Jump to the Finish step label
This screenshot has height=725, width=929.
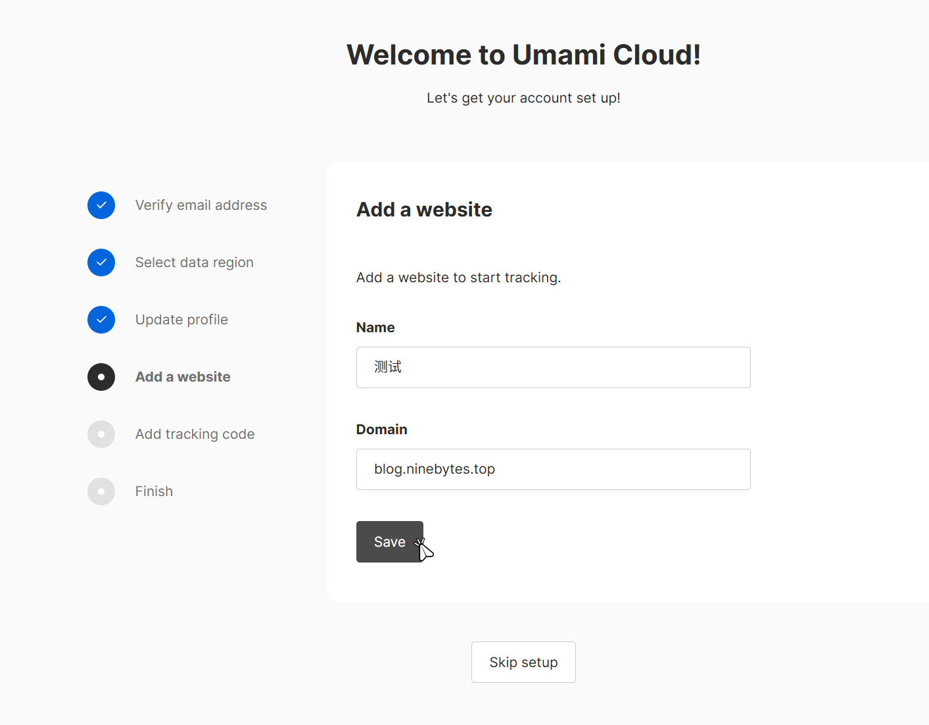pos(154,491)
